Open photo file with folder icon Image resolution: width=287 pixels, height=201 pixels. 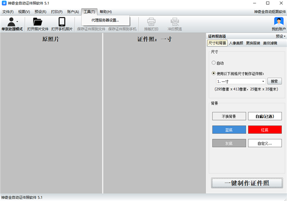coord(38,22)
